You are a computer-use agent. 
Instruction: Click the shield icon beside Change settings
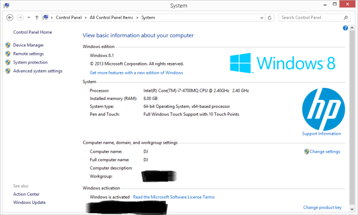307,151
